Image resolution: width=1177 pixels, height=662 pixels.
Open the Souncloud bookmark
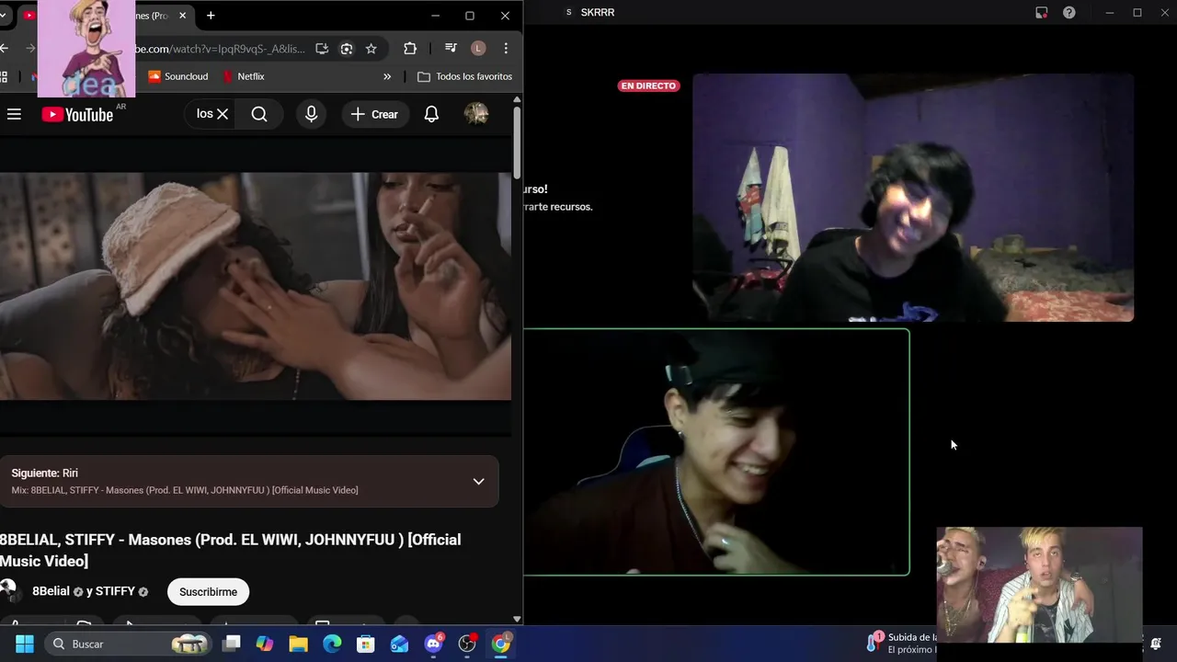point(178,76)
